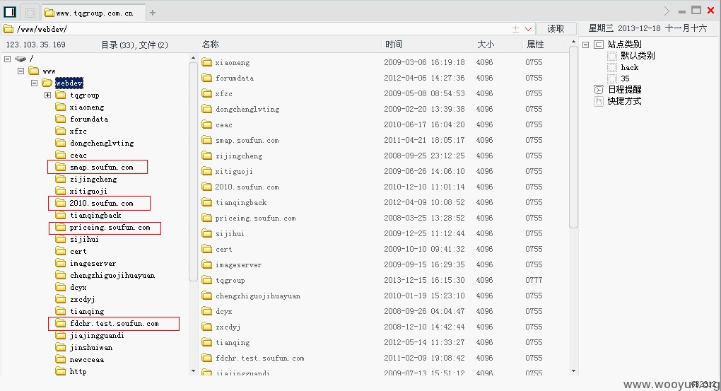
Task: Click the 读取 button
Action: click(556, 28)
